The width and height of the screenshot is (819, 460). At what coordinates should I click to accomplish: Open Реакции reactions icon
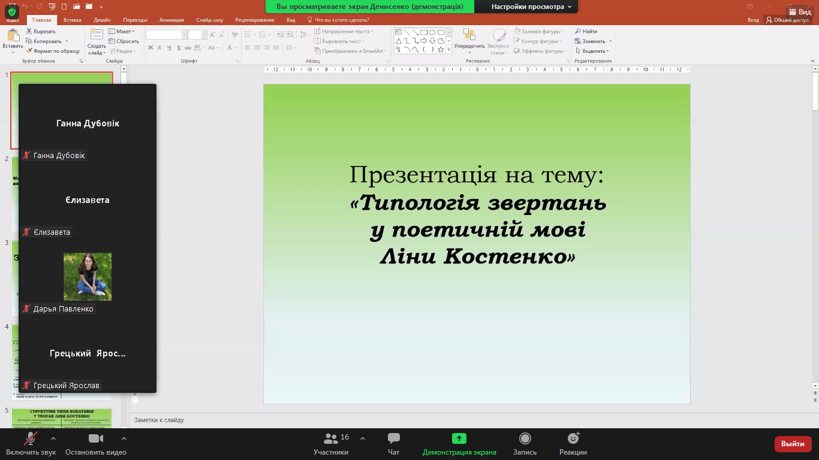click(x=573, y=438)
